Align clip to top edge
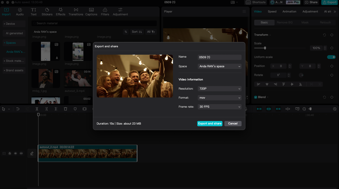This screenshot has height=189, width=339. pyautogui.click(x=284, y=84)
